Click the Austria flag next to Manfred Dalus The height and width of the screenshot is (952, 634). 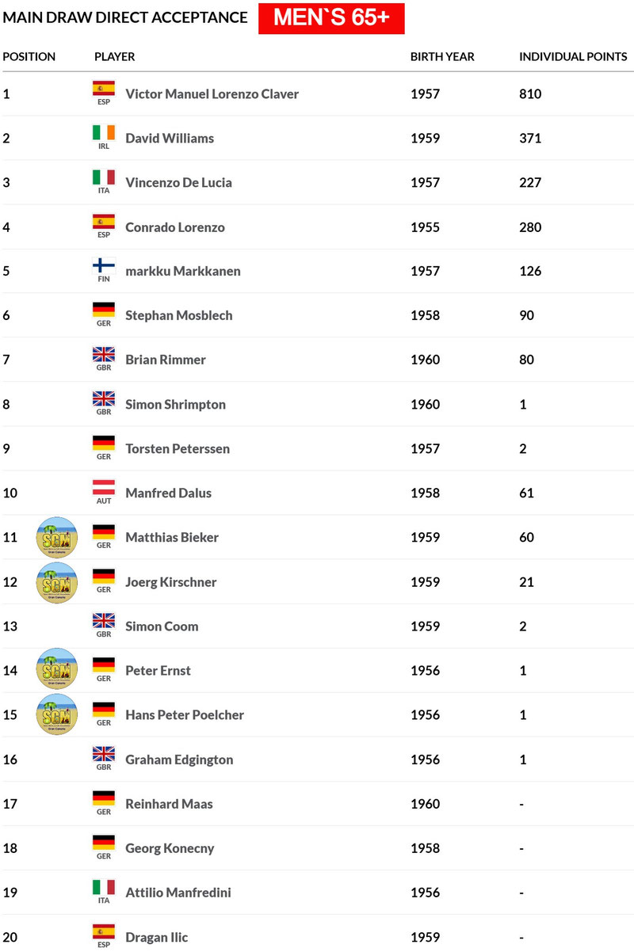tap(103, 488)
